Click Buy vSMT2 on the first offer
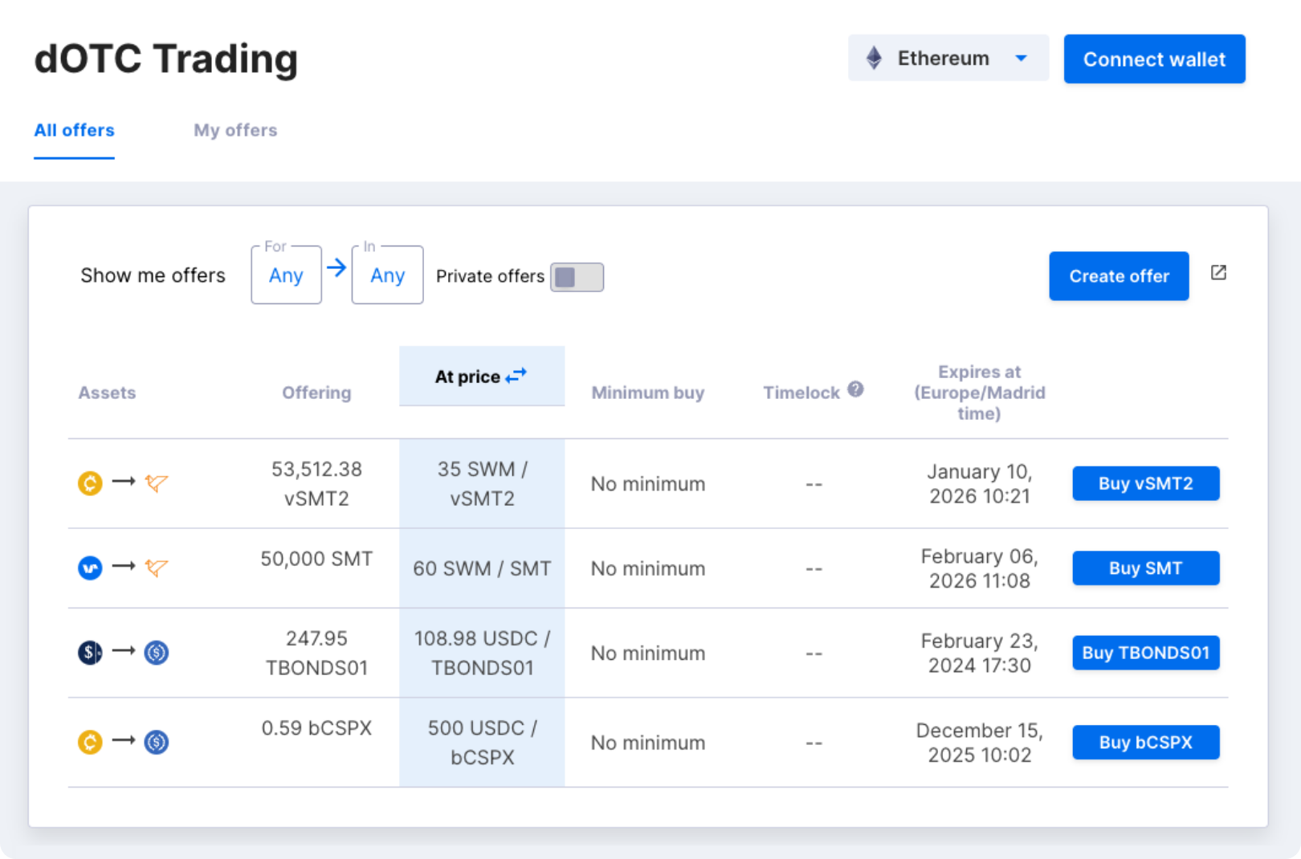The height and width of the screenshot is (859, 1301). [1145, 483]
